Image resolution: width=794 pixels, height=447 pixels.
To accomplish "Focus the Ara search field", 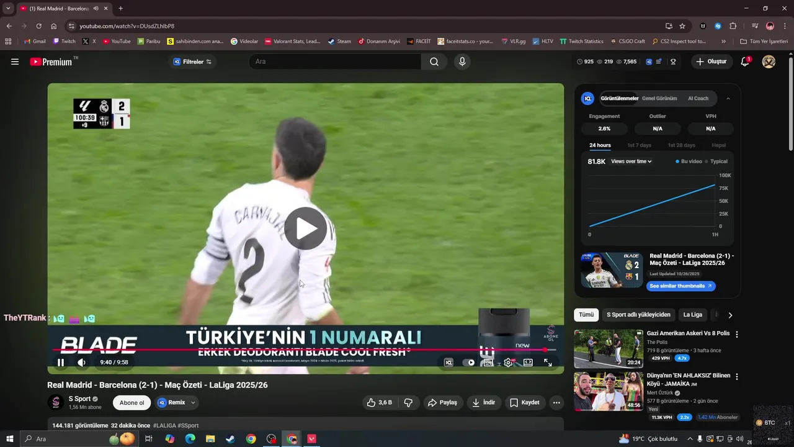I will 335,61.
